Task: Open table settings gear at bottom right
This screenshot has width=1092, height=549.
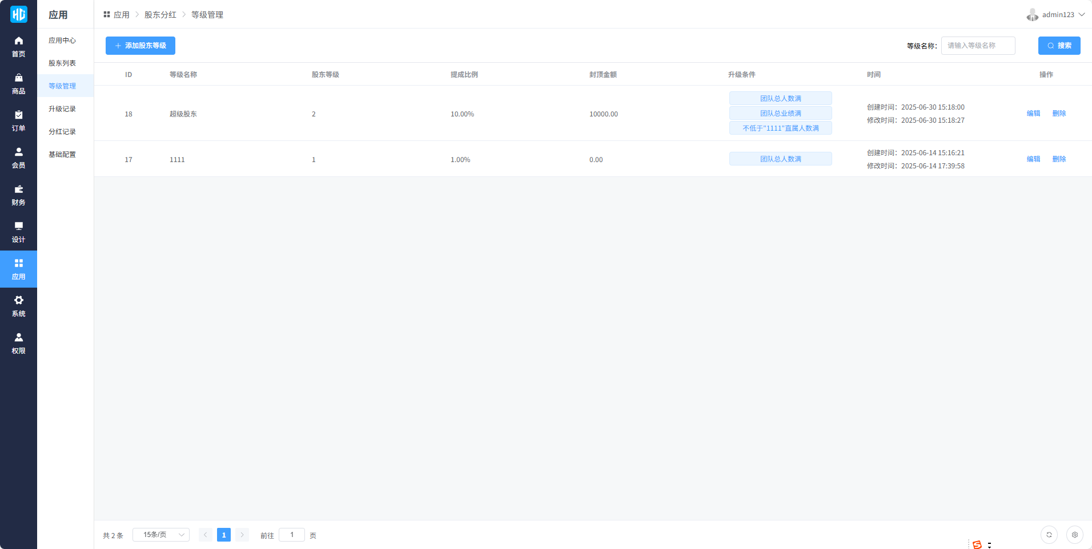Action: pyautogui.click(x=1074, y=535)
